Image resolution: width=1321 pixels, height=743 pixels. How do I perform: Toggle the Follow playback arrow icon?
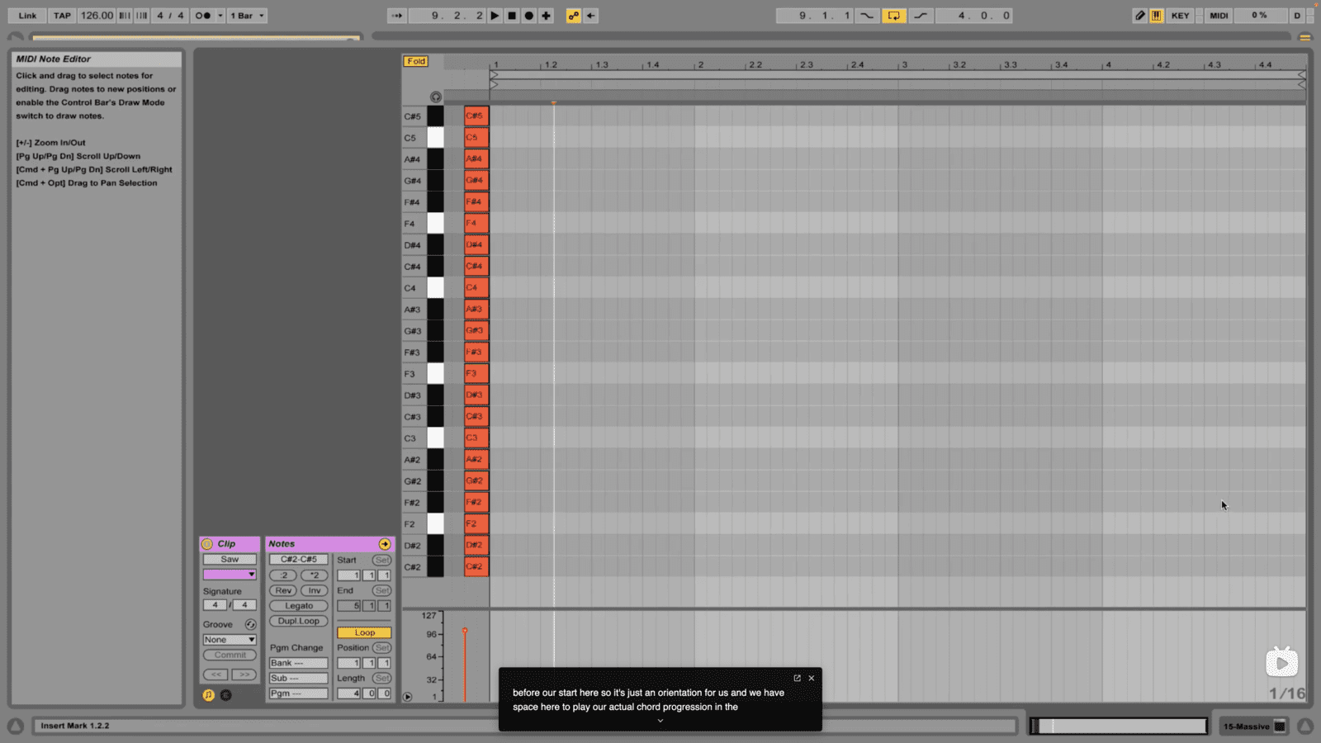click(397, 16)
